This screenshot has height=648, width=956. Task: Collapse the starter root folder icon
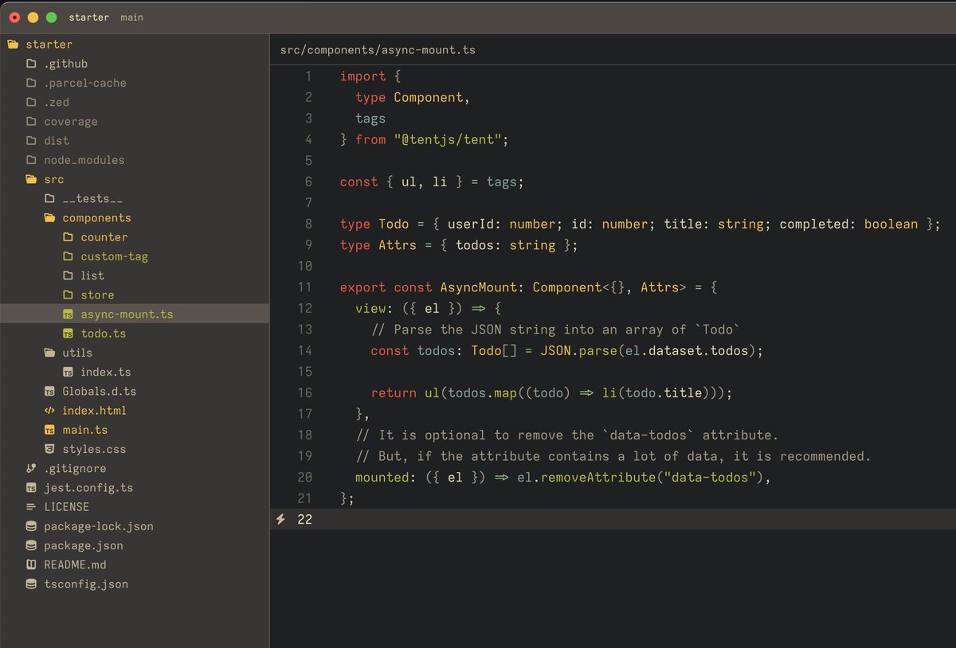tap(12, 45)
